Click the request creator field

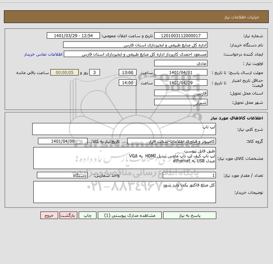pyautogui.click(x=136, y=54)
